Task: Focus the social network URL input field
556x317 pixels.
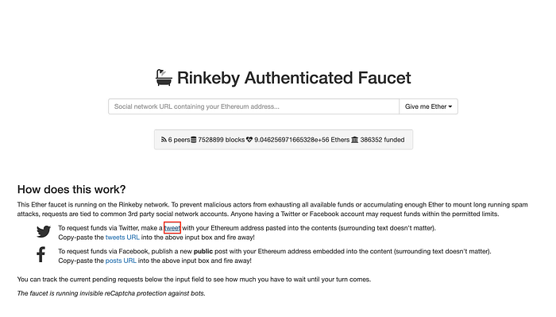Action: [x=254, y=106]
